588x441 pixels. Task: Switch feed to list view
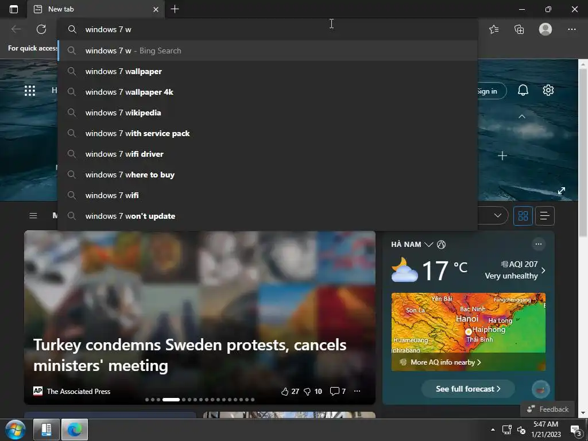point(544,216)
